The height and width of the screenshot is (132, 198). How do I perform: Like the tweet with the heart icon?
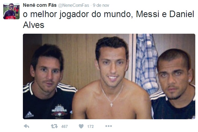[81, 126]
